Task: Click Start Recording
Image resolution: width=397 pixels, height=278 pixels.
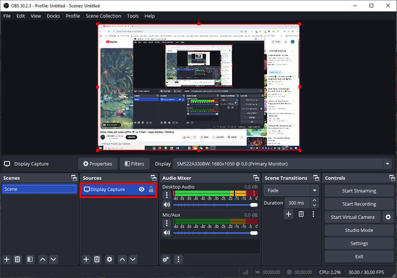Action: coord(359,204)
